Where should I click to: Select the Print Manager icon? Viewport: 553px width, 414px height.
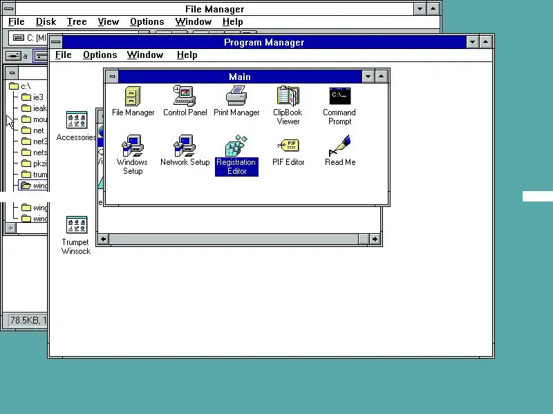pyautogui.click(x=236, y=101)
